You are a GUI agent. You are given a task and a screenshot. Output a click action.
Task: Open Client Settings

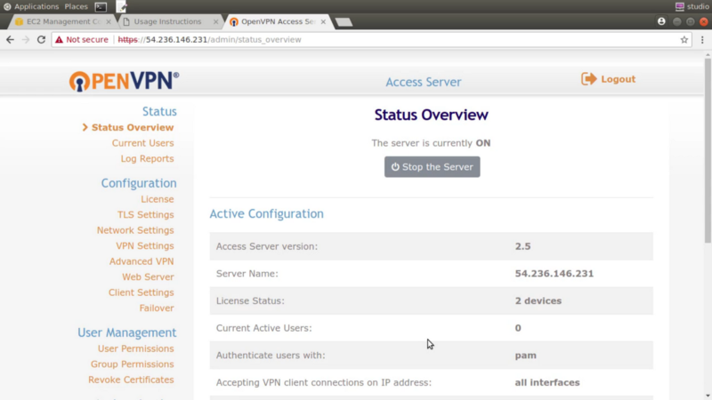click(x=141, y=292)
